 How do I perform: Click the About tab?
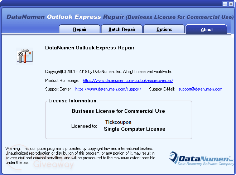tap(207, 29)
